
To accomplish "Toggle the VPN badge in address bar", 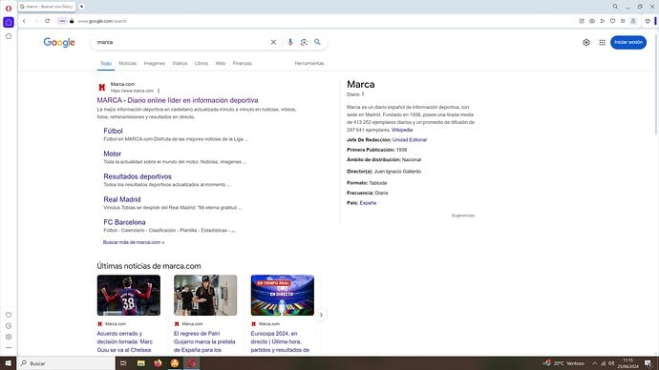I will click(x=62, y=21).
